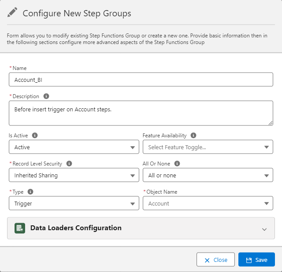This screenshot has height=272, width=282.
Task: Open the All or none dropdown
Action: coord(208,175)
